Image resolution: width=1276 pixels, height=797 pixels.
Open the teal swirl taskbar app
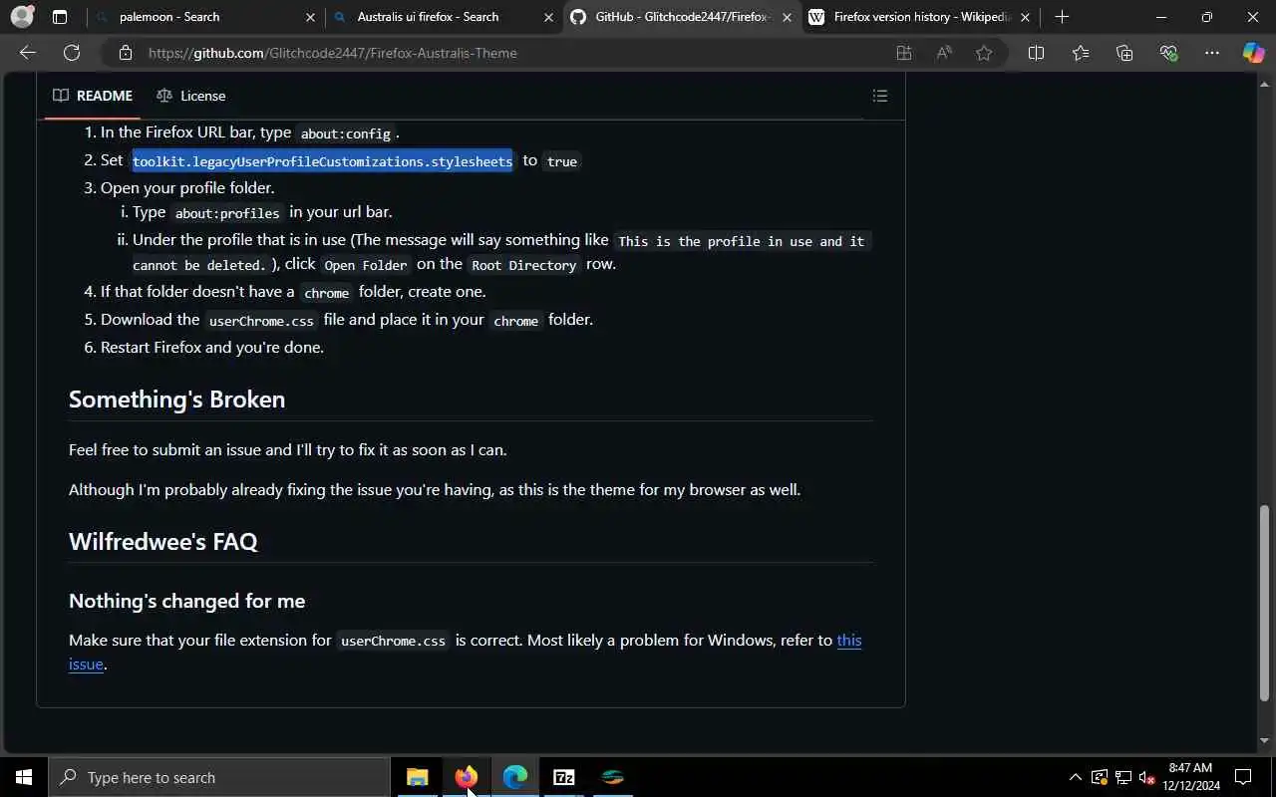tap(613, 777)
